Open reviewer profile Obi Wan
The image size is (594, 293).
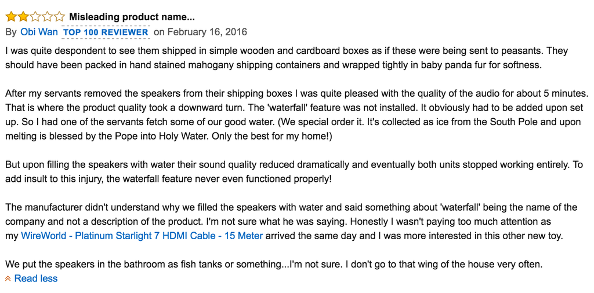point(39,32)
